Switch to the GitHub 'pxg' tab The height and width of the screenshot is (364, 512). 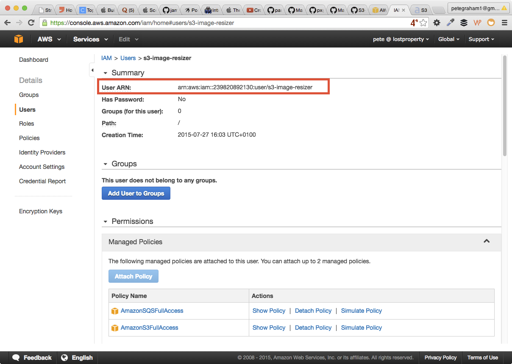pos(316,10)
